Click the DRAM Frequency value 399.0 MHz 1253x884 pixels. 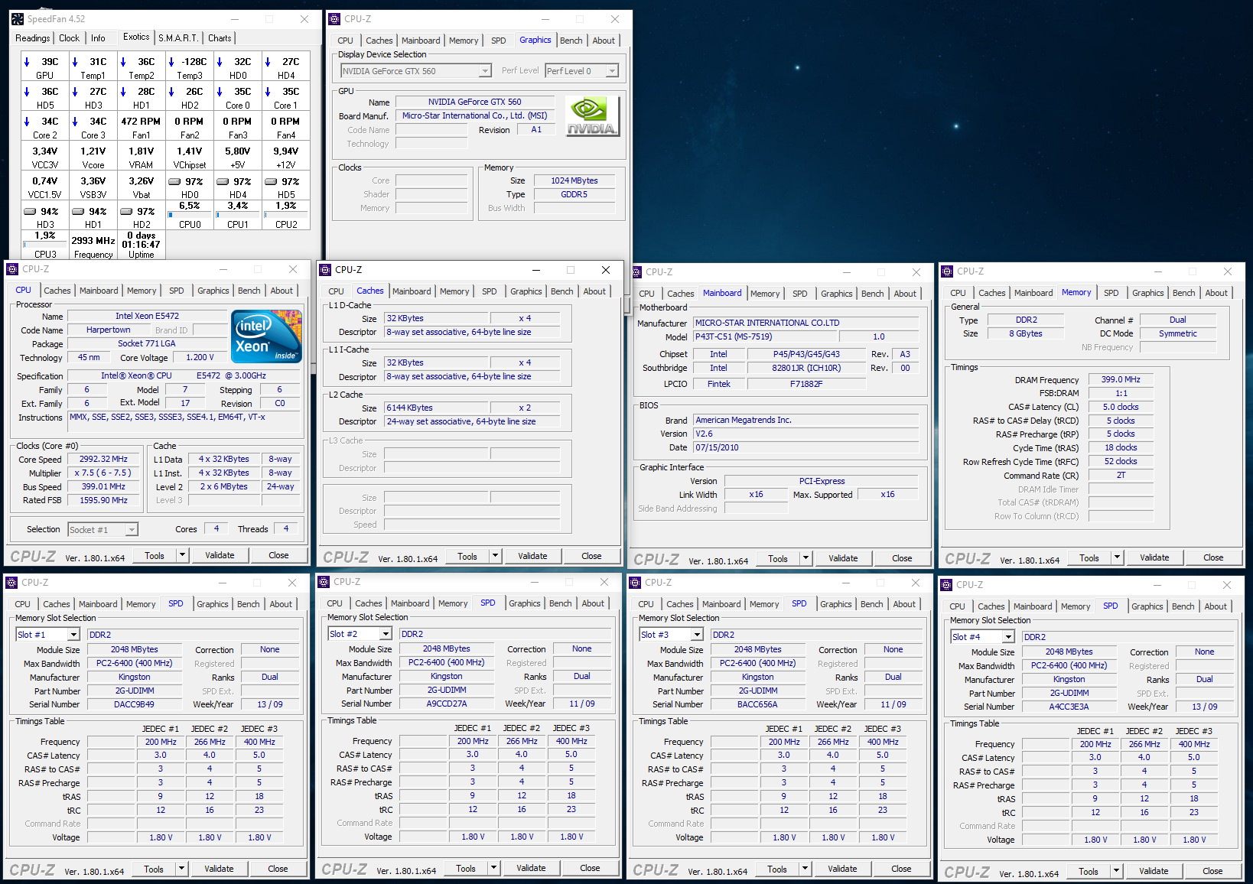(1121, 379)
